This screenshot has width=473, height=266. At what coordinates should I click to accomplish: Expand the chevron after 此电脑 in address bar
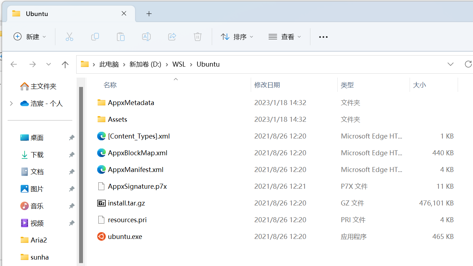tap(124, 64)
